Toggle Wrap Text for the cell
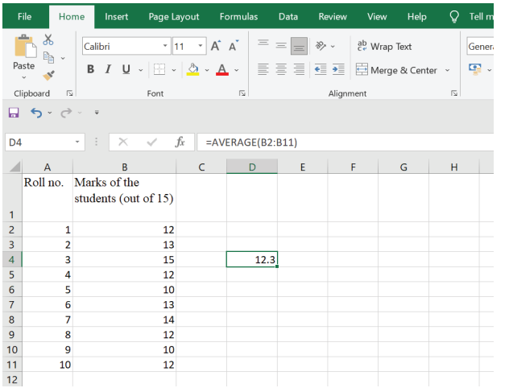The image size is (509, 388). pos(383,47)
